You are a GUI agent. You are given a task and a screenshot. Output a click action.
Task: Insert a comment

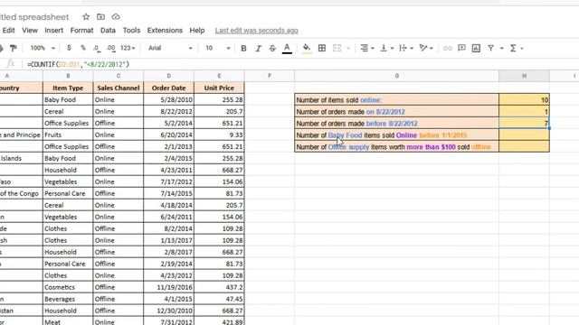tap(461, 48)
